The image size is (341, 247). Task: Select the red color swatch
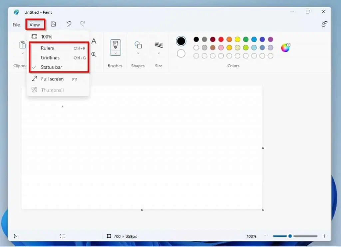tap(221, 39)
